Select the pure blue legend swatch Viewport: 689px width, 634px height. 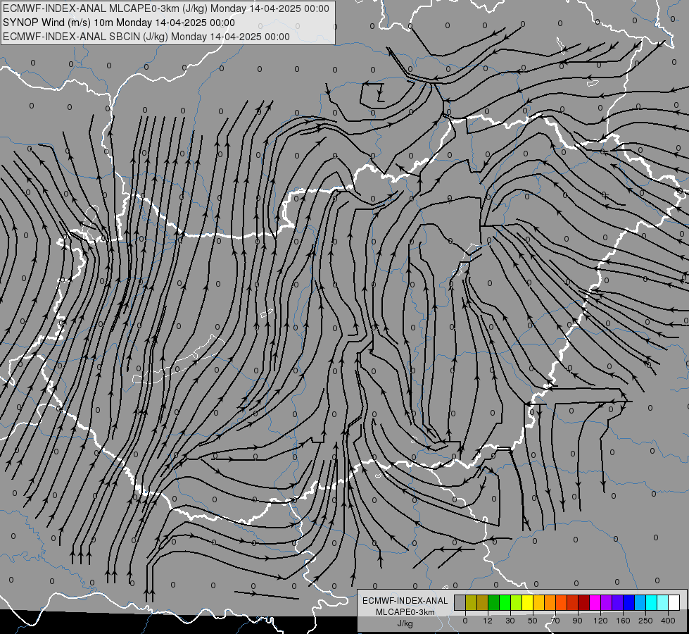click(x=629, y=602)
